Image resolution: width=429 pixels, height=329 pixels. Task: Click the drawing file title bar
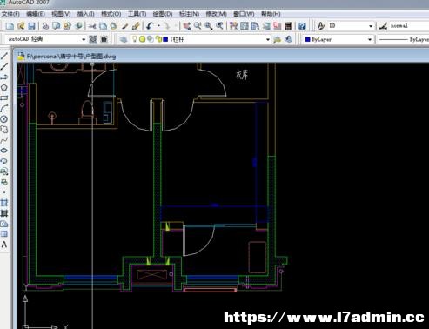click(220, 56)
